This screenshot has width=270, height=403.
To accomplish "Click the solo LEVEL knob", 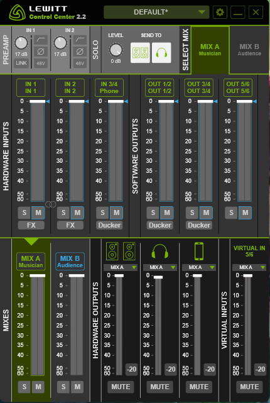I will (x=116, y=50).
